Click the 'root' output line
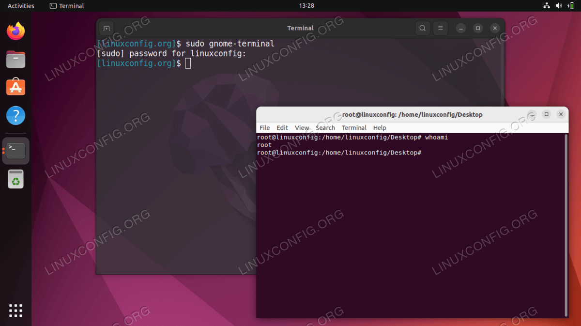The image size is (581, 326). point(264,145)
